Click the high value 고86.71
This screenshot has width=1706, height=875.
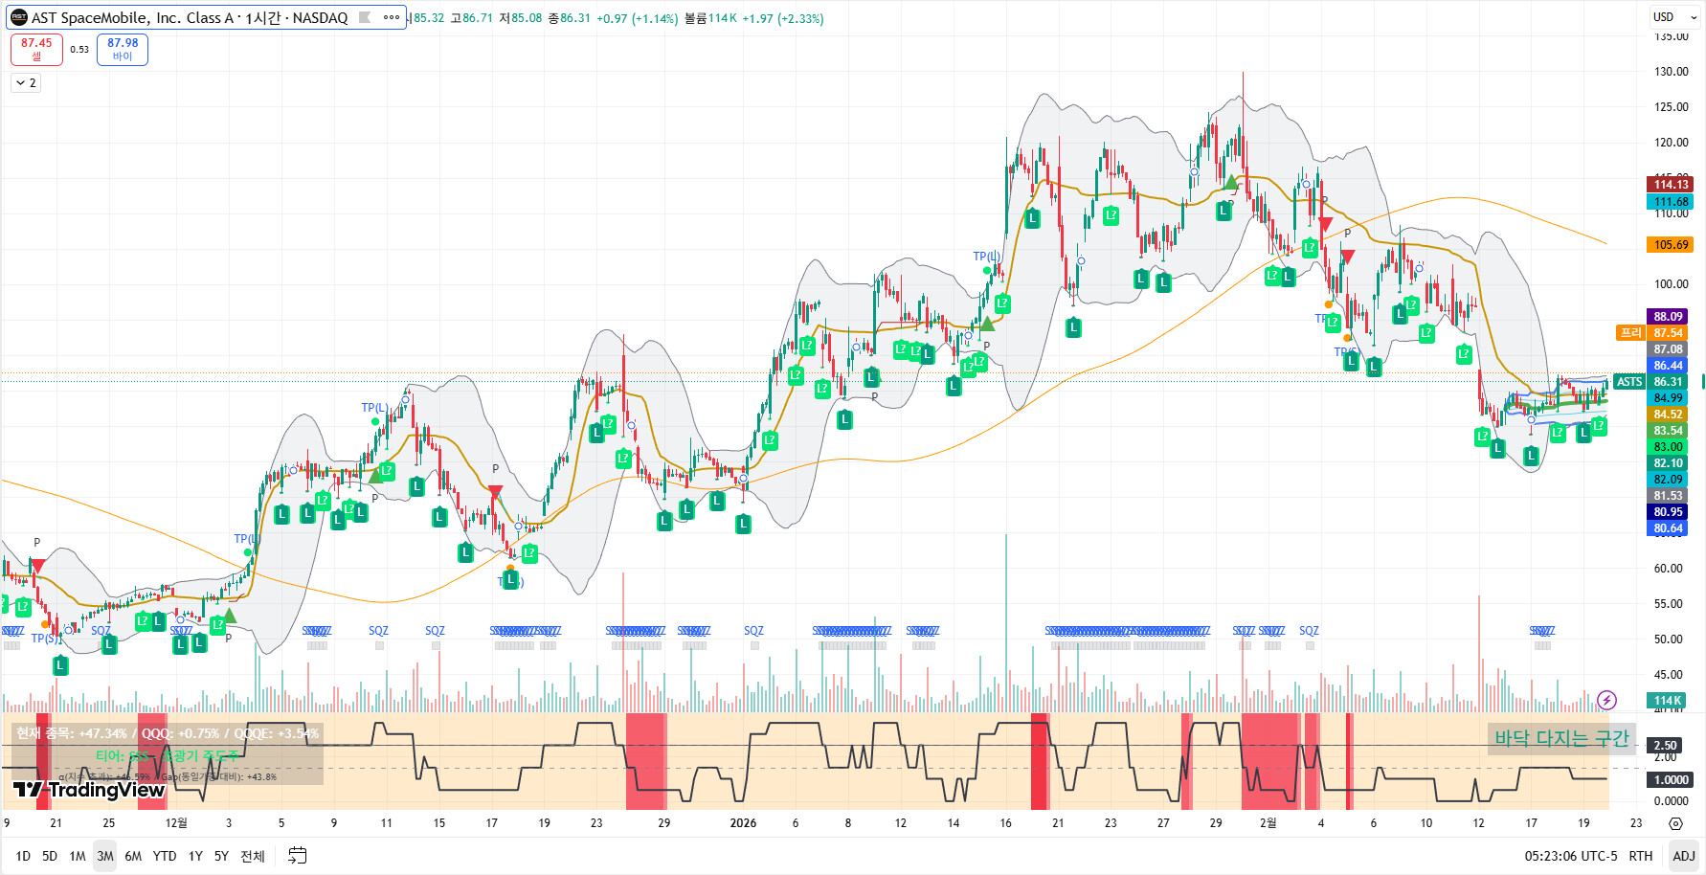point(471,18)
